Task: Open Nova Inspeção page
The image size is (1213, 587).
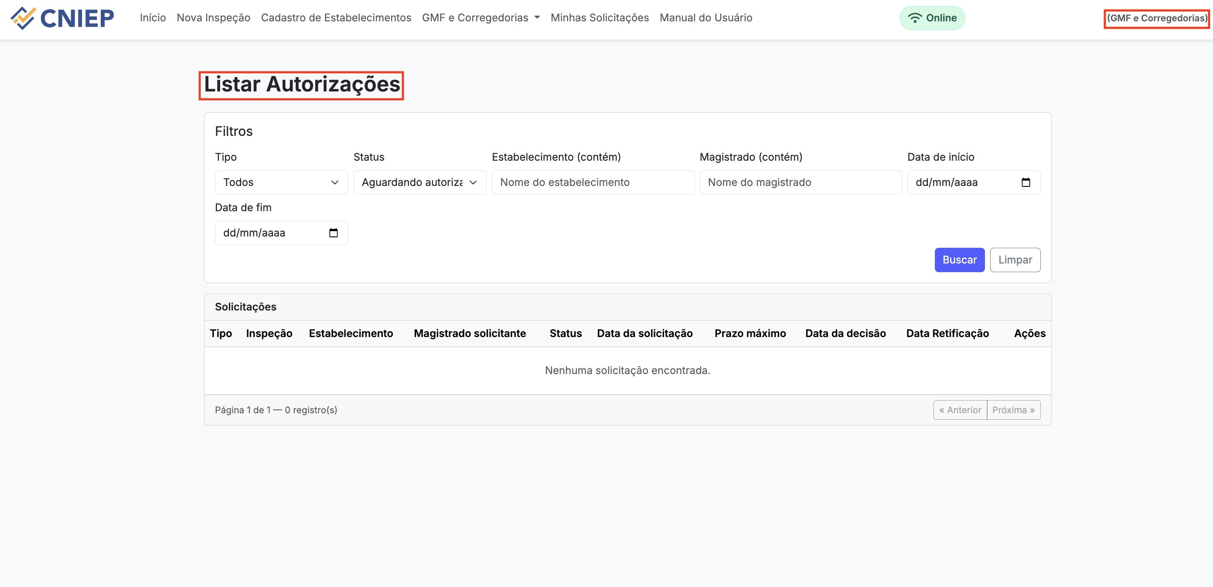Action: [213, 18]
